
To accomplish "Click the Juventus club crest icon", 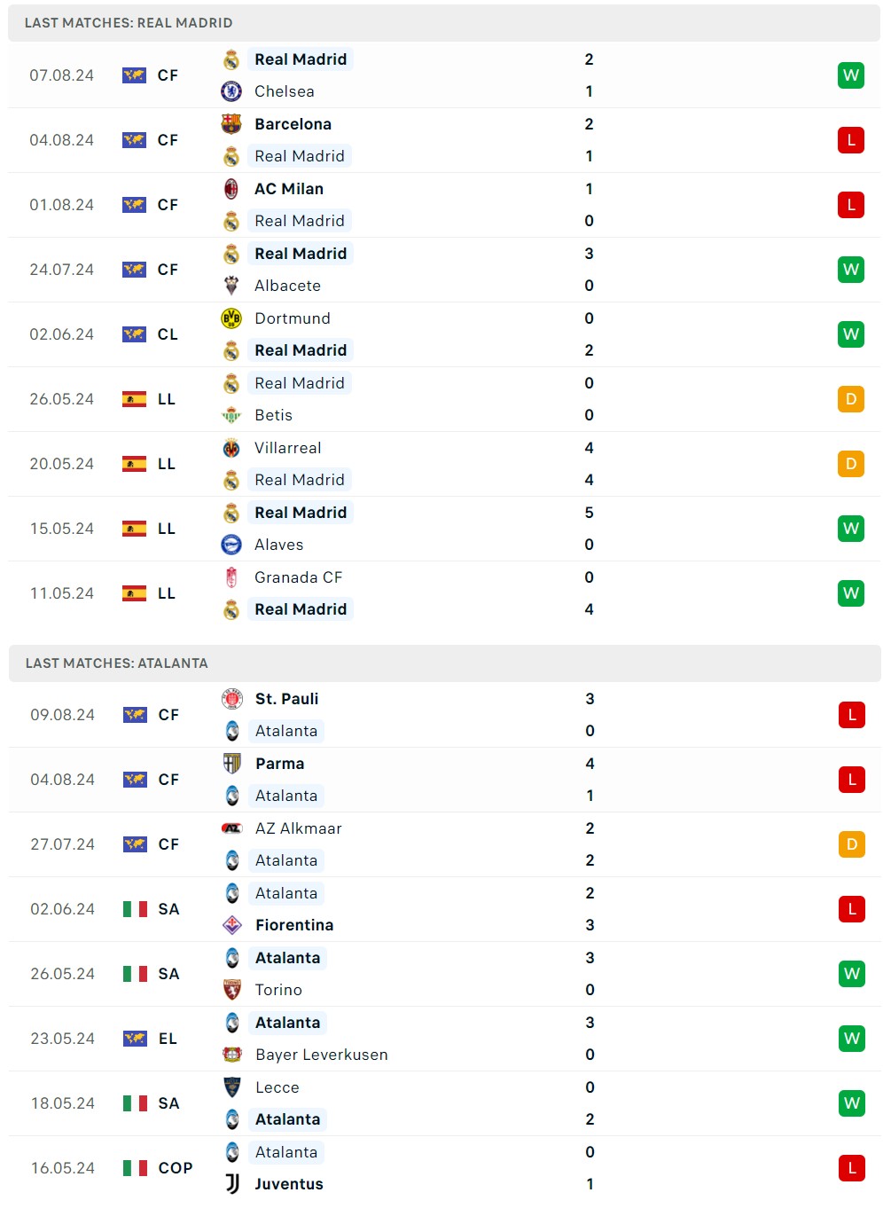I will click(232, 1184).
